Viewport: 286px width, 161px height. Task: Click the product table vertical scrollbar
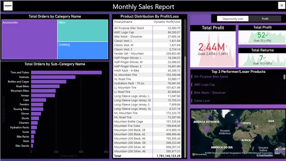click(185, 38)
